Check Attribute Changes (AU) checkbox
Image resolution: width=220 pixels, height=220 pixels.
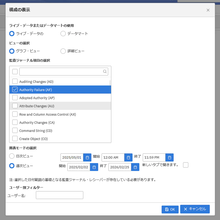click(x=15, y=106)
